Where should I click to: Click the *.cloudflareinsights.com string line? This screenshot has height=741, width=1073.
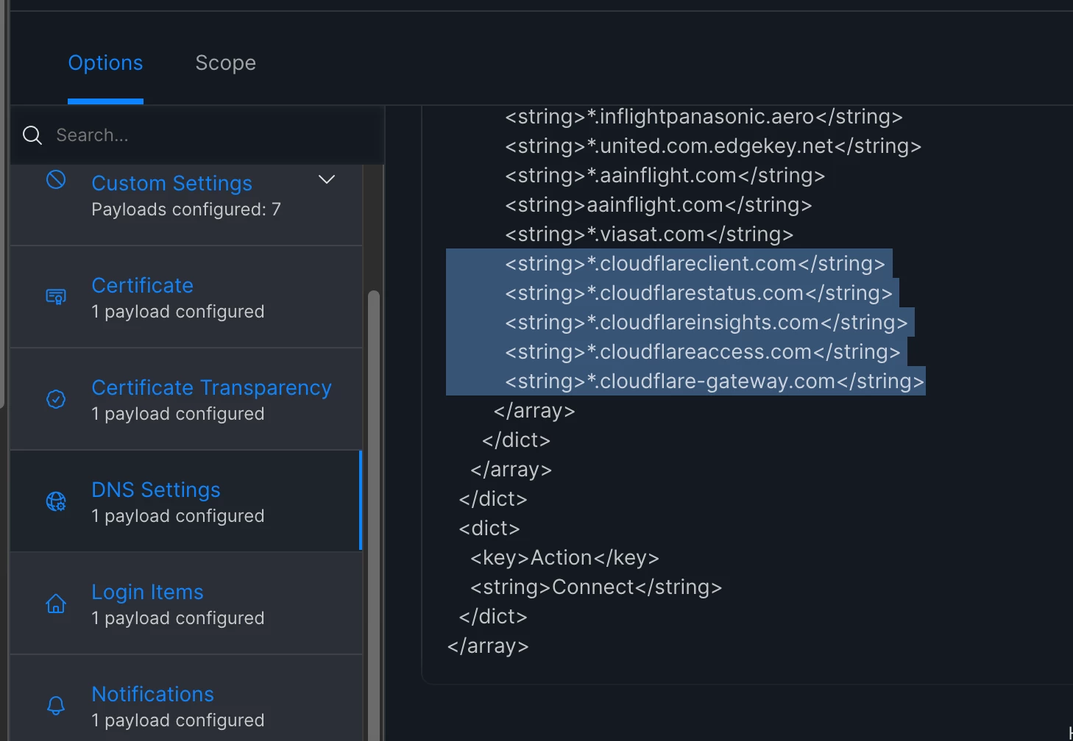click(707, 323)
